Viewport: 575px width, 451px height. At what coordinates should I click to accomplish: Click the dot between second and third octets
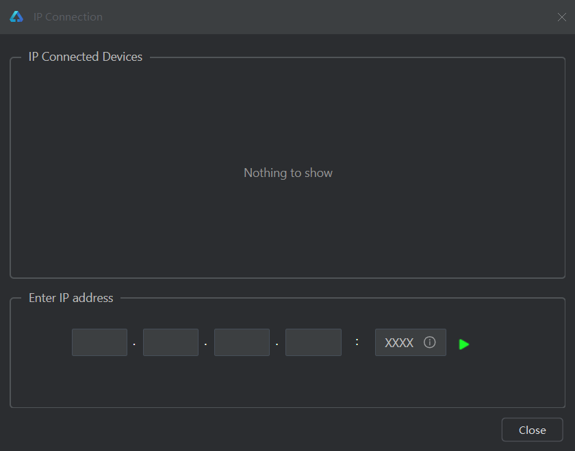click(205, 344)
